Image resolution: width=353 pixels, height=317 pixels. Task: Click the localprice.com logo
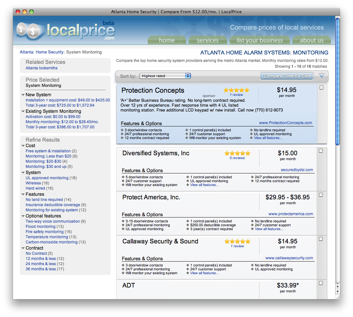[66, 30]
